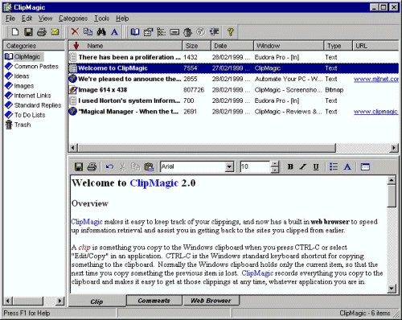The width and height of the screenshot is (402, 320).
Task: Open the www.mitnet link in URL column
Action: pyautogui.click(x=376, y=79)
